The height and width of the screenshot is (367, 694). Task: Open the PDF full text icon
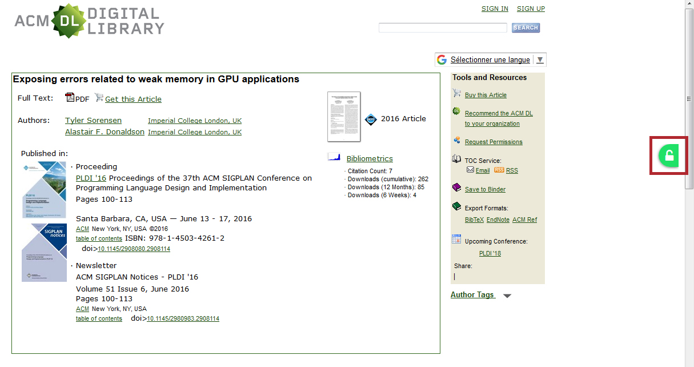click(70, 98)
